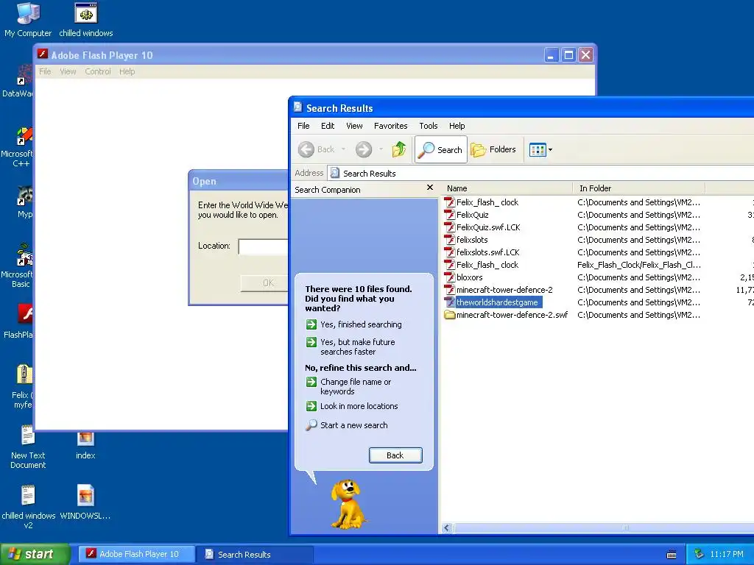This screenshot has width=754, height=565.
Task: Switch to Adobe Flash Player 10 taskbar button
Action: coord(136,554)
